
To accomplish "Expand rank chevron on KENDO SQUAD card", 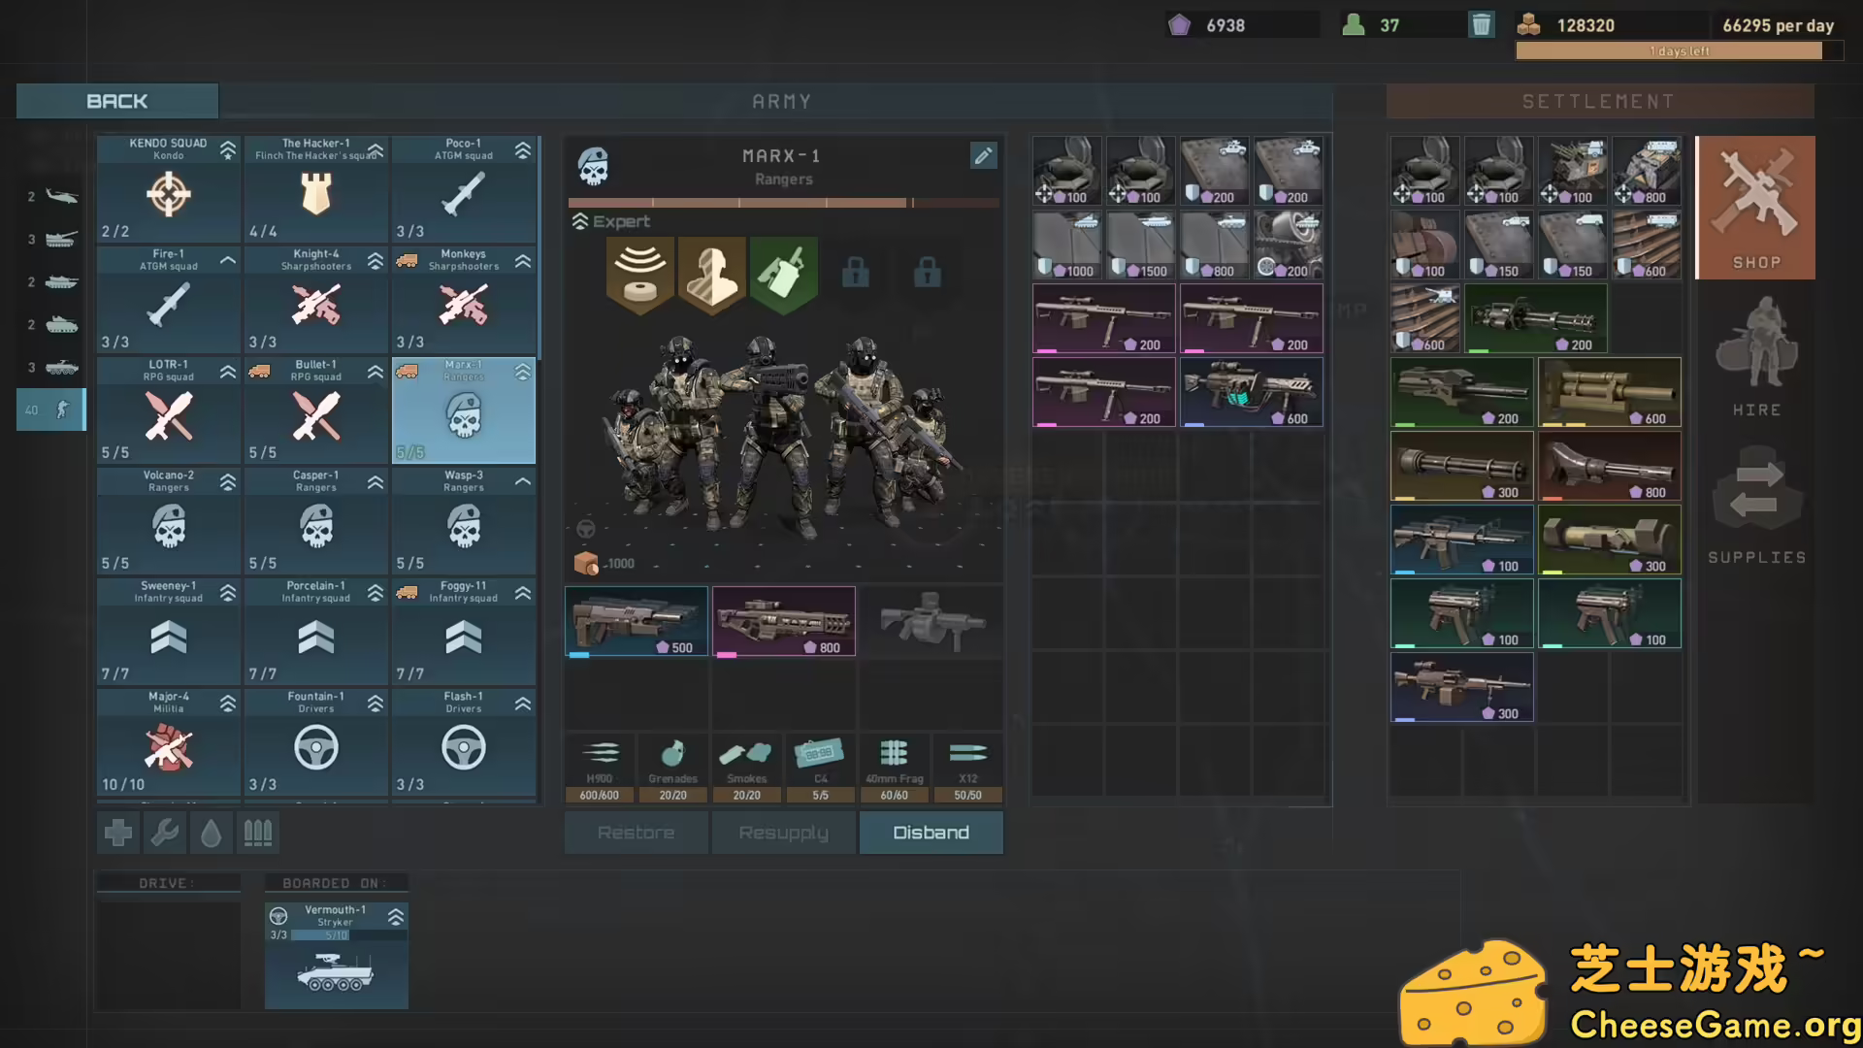I will click(x=228, y=149).
